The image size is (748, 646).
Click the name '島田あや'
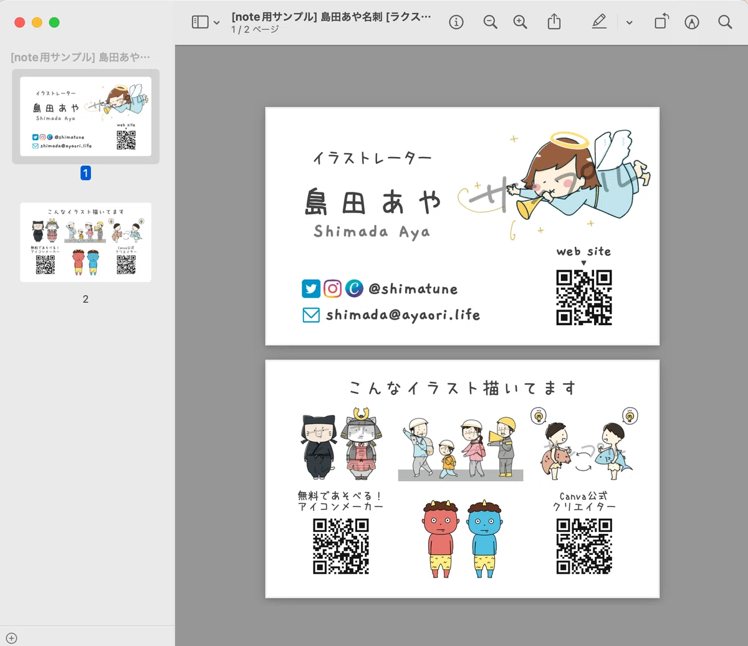tap(373, 202)
